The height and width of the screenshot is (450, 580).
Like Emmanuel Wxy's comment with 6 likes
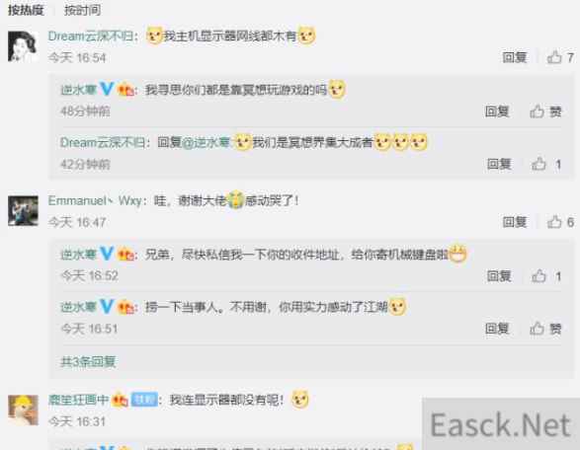click(x=560, y=222)
